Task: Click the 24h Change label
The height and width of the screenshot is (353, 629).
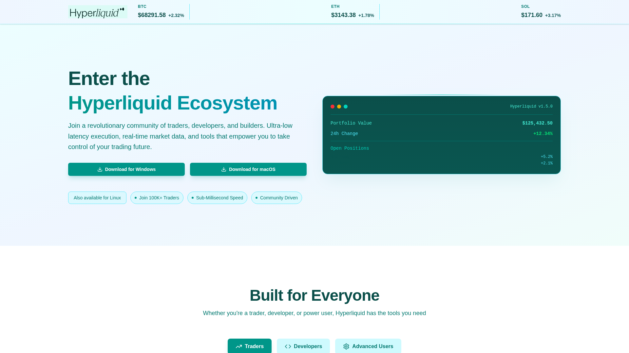Action: pos(344,134)
